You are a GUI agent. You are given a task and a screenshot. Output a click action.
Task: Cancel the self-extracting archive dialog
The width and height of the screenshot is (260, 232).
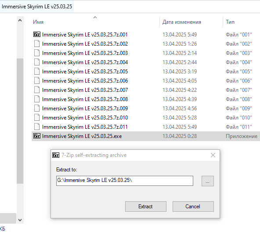pos(193,207)
